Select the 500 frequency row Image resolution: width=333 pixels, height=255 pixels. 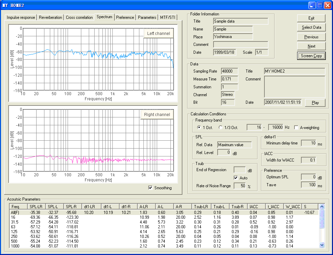(x=164, y=241)
